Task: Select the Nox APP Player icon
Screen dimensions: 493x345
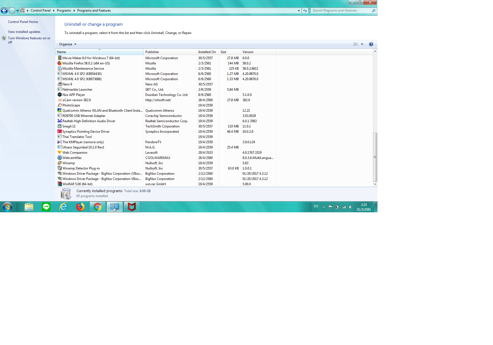Action: (x=59, y=95)
